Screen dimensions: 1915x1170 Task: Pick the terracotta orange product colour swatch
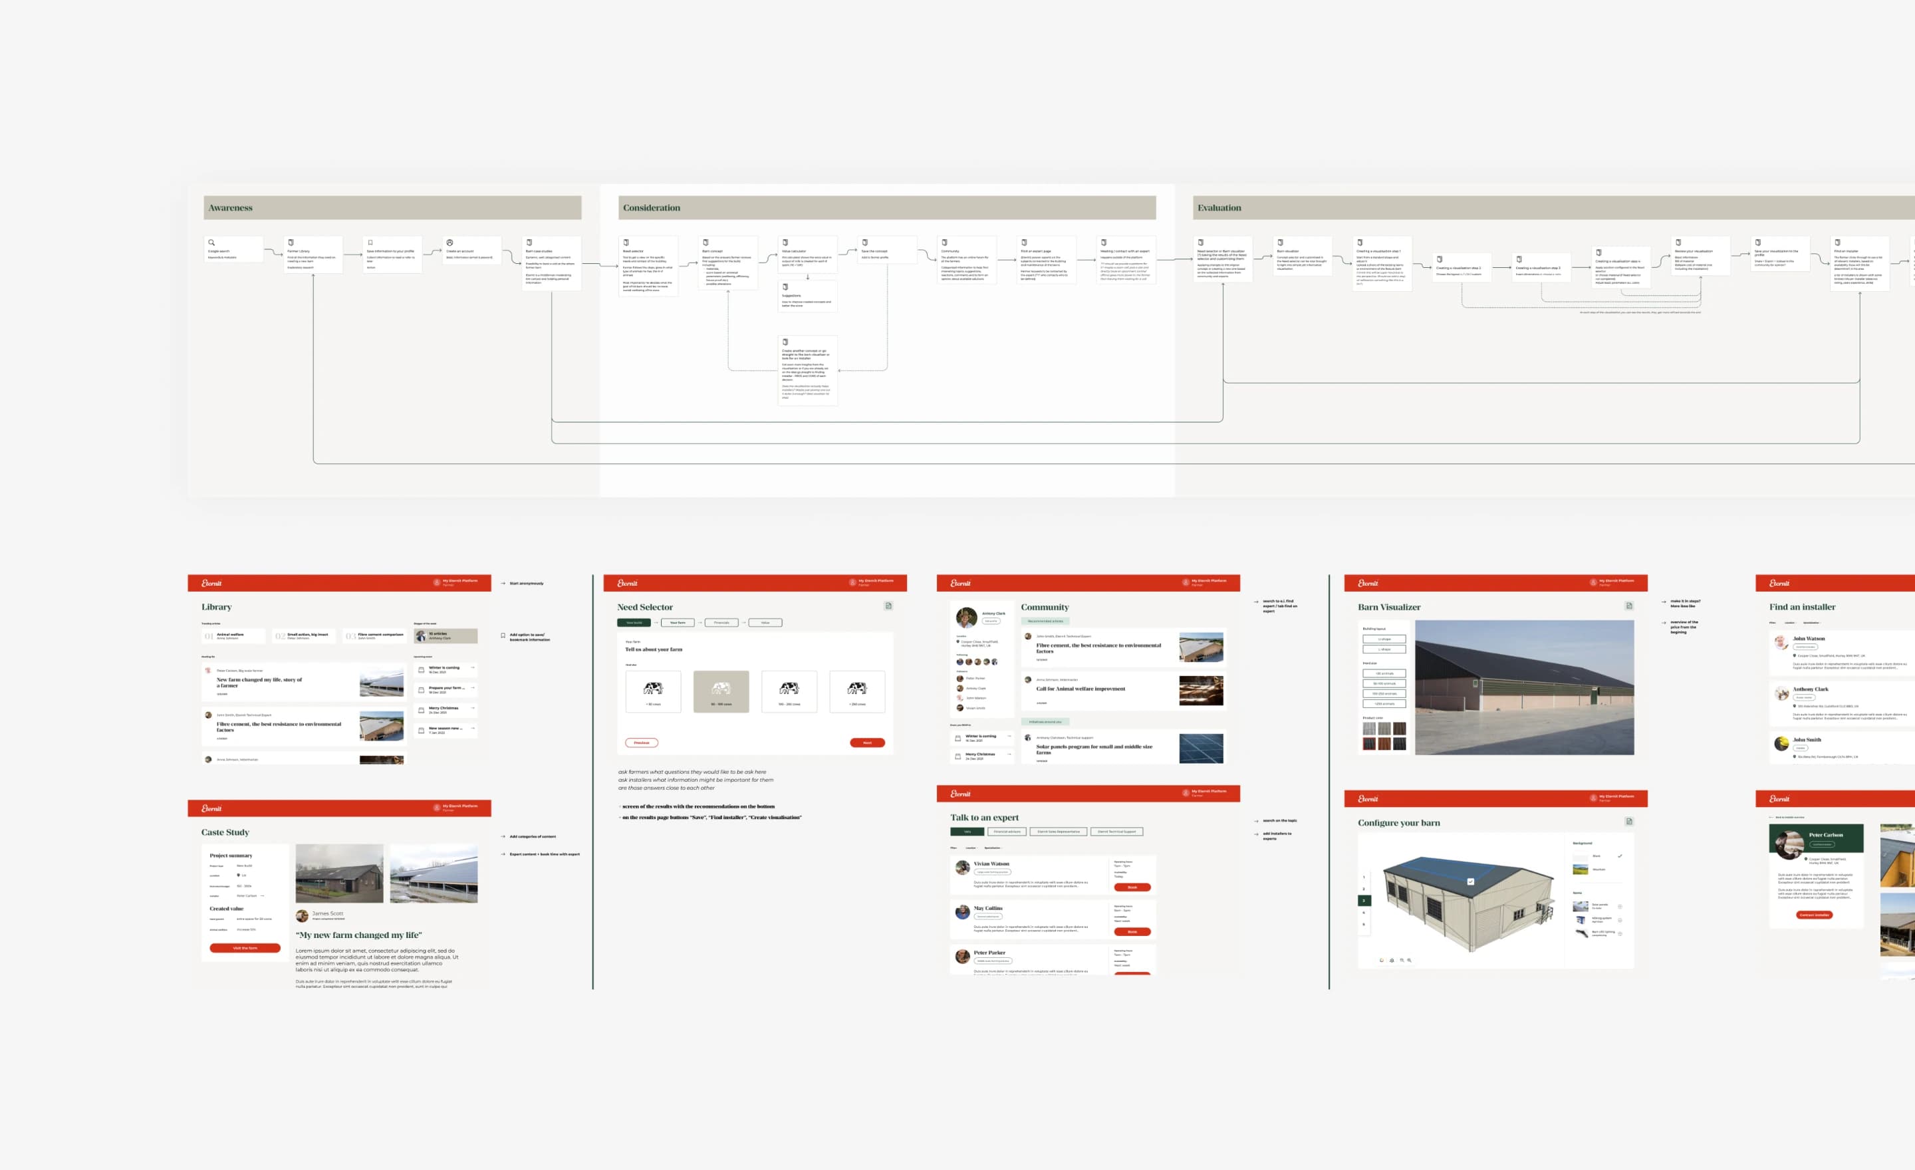(x=1385, y=743)
